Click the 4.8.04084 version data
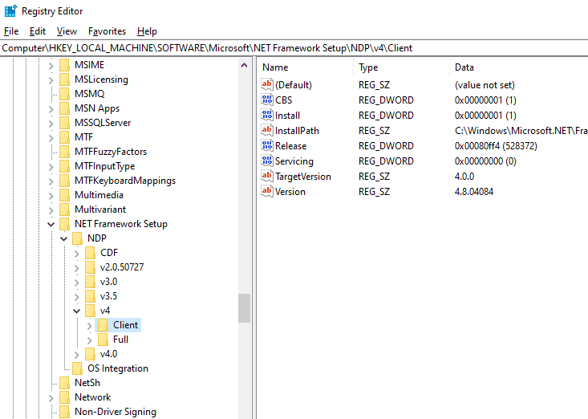588x419 pixels. tap(474, 191)
